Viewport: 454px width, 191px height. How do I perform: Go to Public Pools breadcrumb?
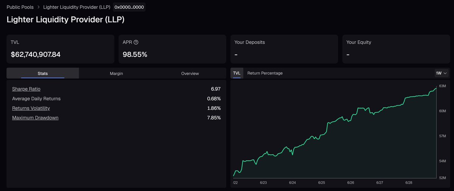[20, 7]
